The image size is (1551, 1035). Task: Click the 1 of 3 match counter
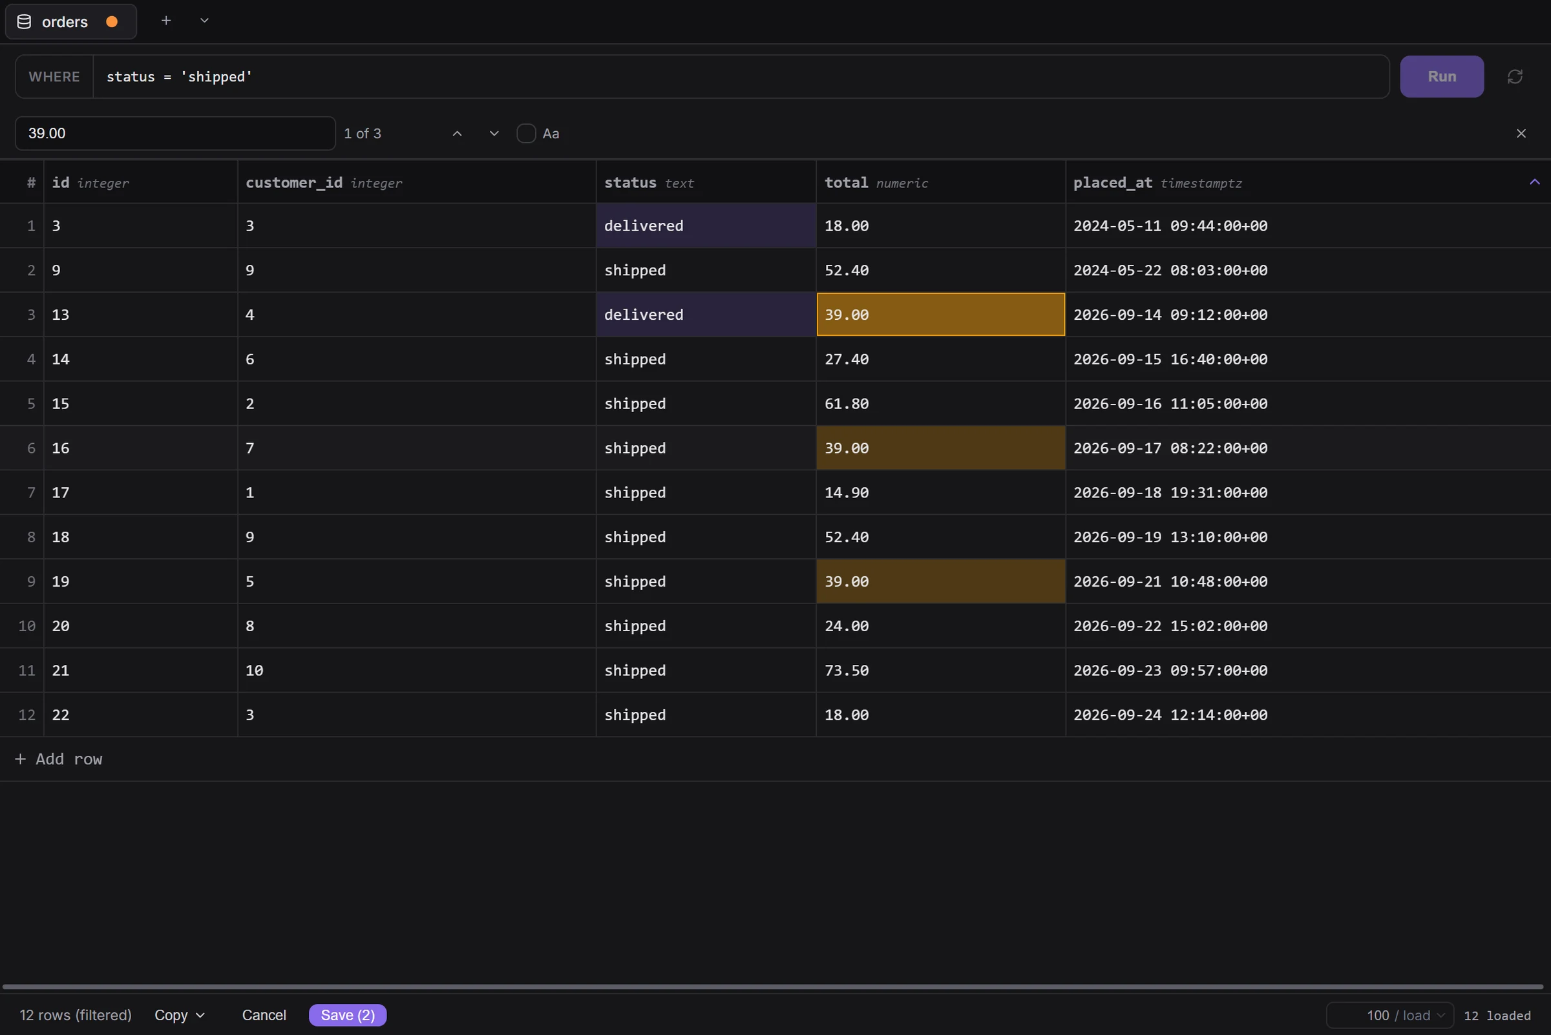(x=363, y=133)
